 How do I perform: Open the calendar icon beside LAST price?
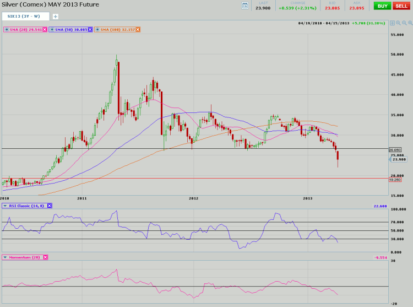(x=245, y=6)
